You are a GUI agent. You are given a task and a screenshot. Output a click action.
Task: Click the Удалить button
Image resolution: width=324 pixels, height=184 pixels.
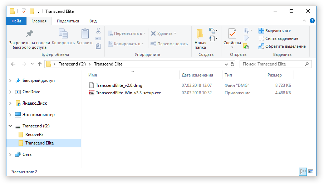coord(162,33)
